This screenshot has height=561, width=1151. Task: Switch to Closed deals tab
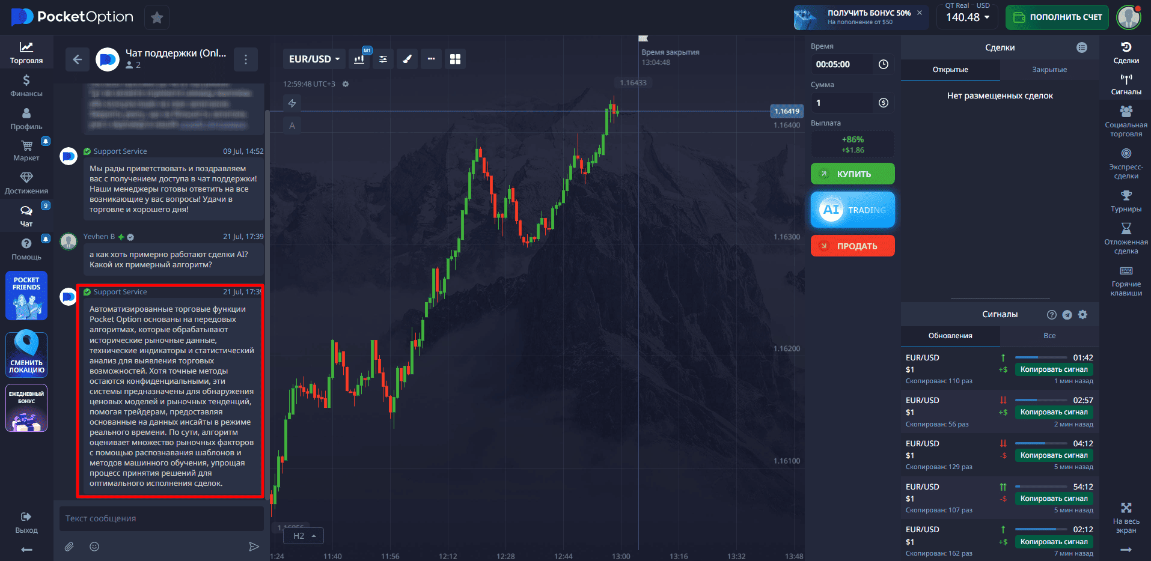coord(1049,70)
